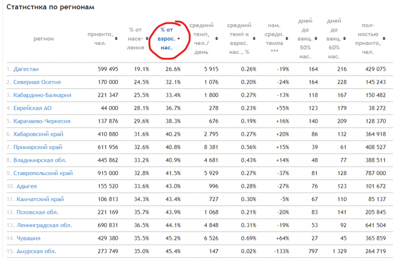Sort by 'дней до вакц. 50% нас.' arrows
This screenshot has height=258, width=393.
(316, 39)
